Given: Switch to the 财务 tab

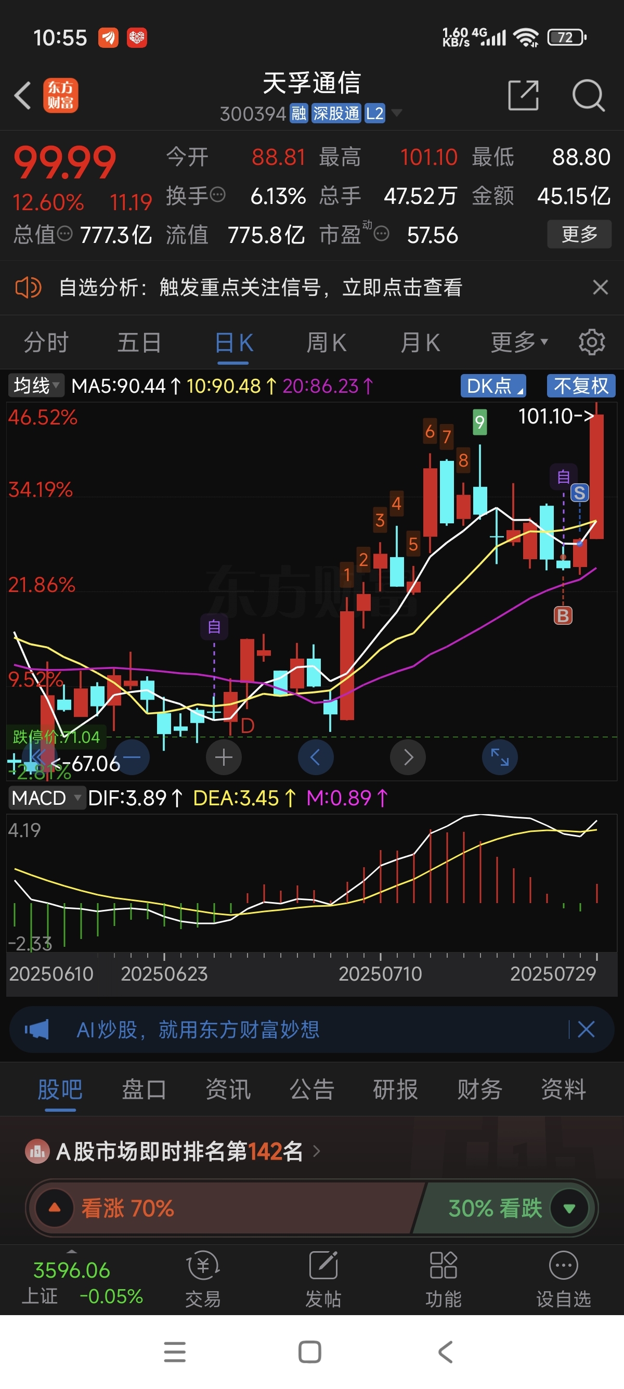Looking at the screenshot, I should coord(479,1089).
